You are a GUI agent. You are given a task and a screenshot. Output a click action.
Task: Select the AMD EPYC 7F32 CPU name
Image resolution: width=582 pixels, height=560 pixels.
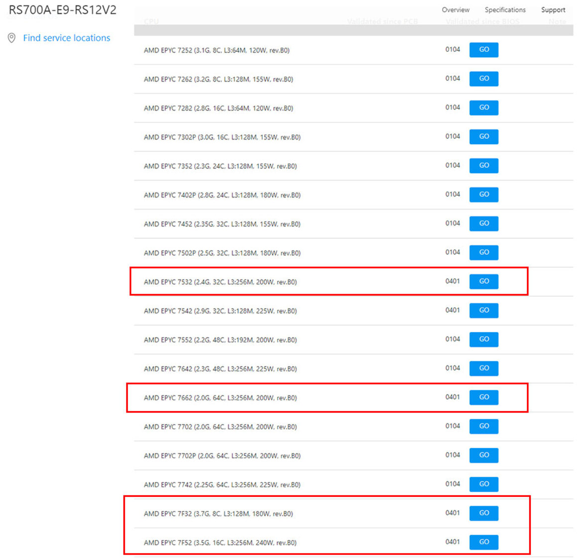click(218, 514)
